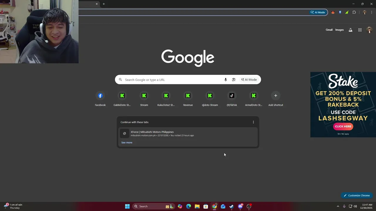Open Microsoft Store from the taskbar
The height and width of the screenshot is (211, 376).
tap(206, 206)
